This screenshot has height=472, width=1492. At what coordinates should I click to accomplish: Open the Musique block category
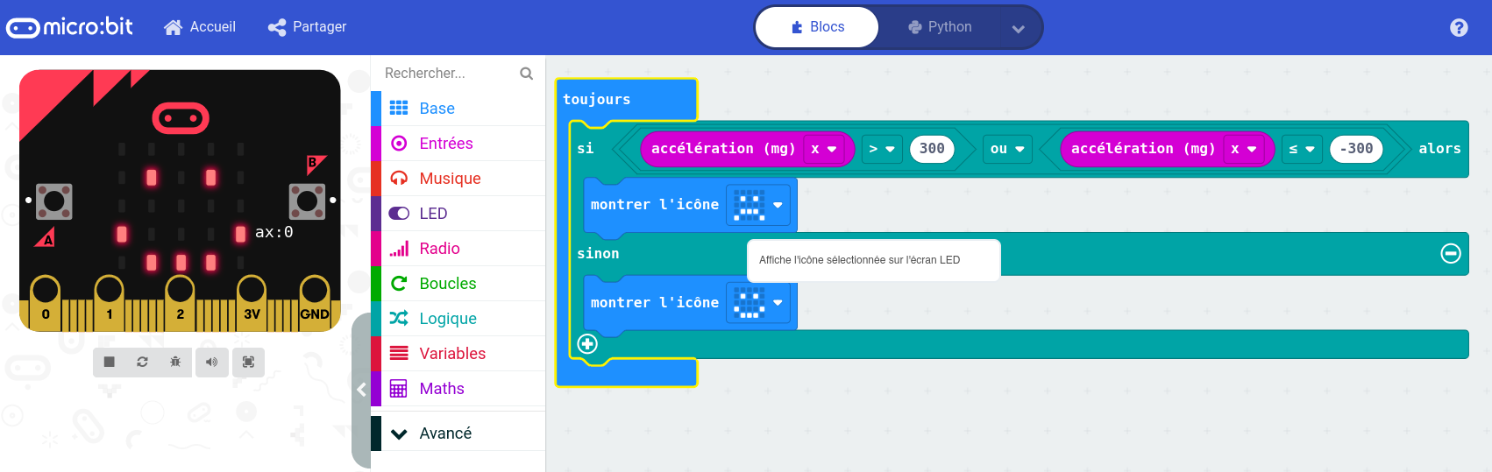pos(458,179)
